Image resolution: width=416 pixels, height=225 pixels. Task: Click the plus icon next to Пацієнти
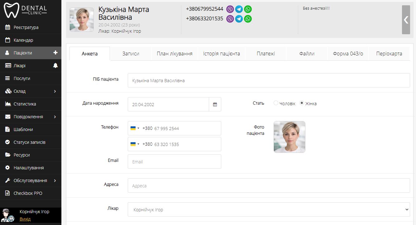pyautogui.click(x=55, y=53)
